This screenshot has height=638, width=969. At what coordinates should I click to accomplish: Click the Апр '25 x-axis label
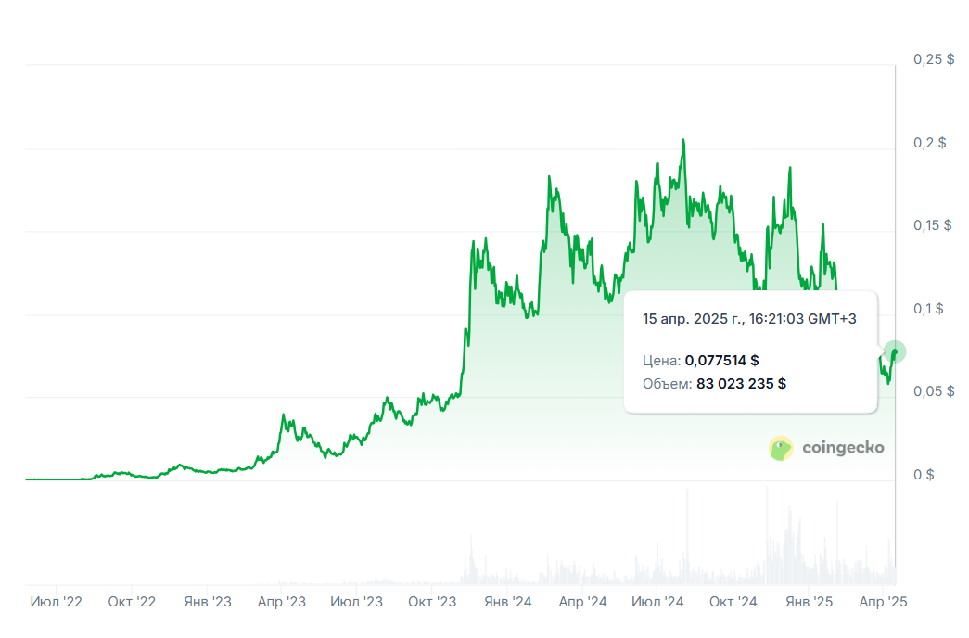[x=882, y=602]
